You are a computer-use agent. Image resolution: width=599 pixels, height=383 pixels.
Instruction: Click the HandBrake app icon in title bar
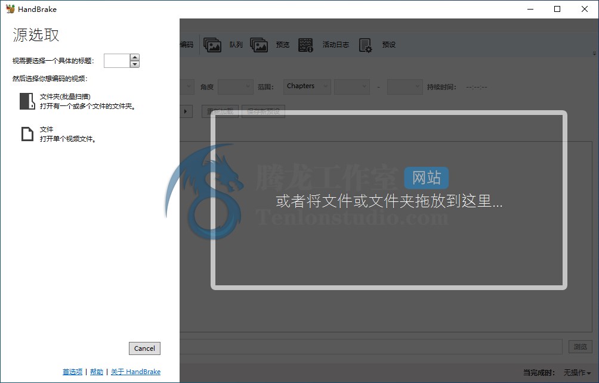coord(10,9)
